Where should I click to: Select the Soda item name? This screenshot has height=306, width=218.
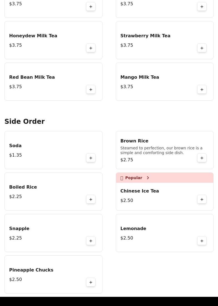pos(15,145)
